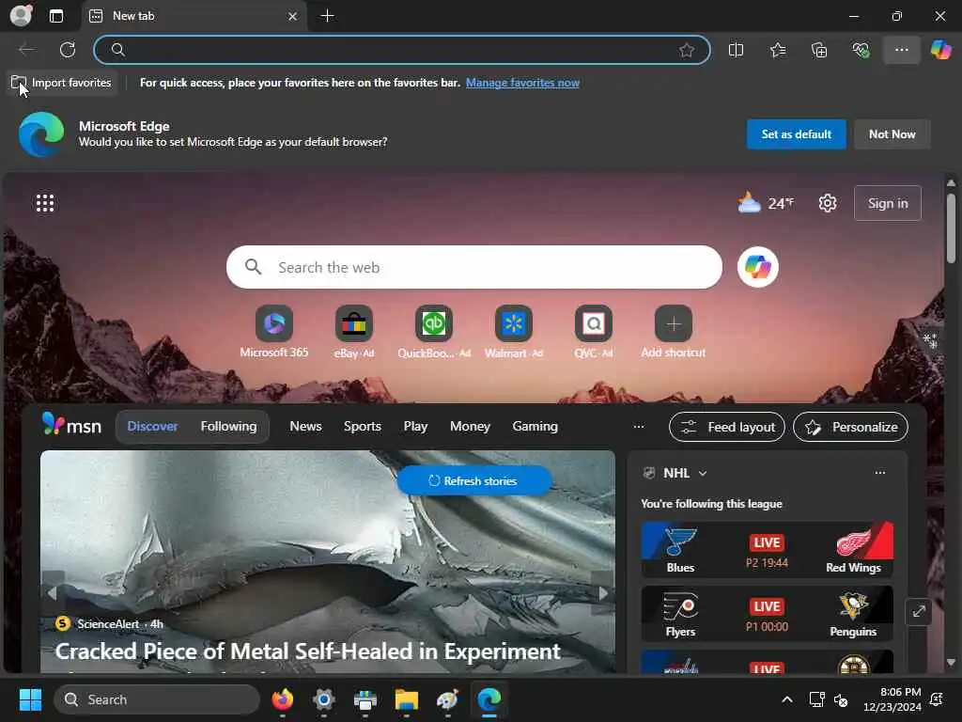Show more feed categories ellipsis
Viewport: 962px width, 722px height.
point(639,426)
